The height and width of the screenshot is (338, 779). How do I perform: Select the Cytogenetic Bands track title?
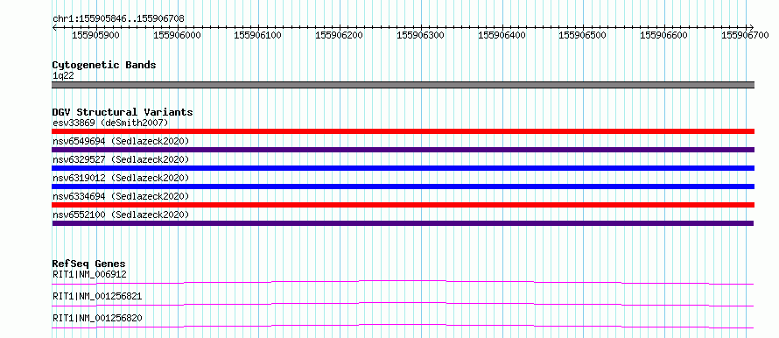[x=104, y=65]
